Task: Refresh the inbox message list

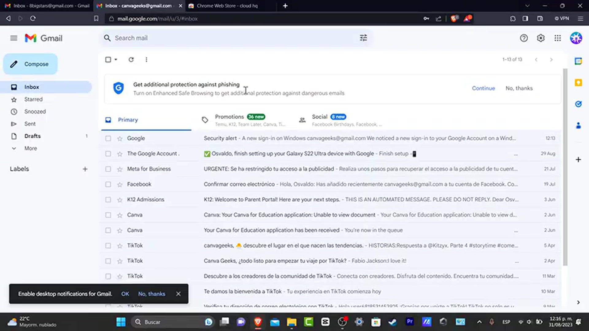Action: (131, 59)
